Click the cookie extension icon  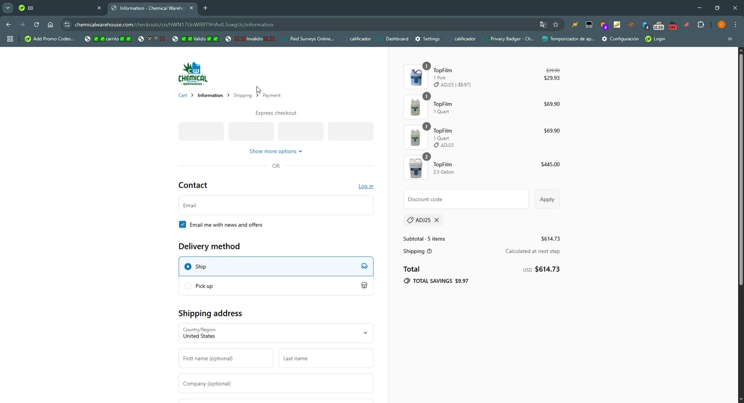pyautogui.click(x=631, y=24)
